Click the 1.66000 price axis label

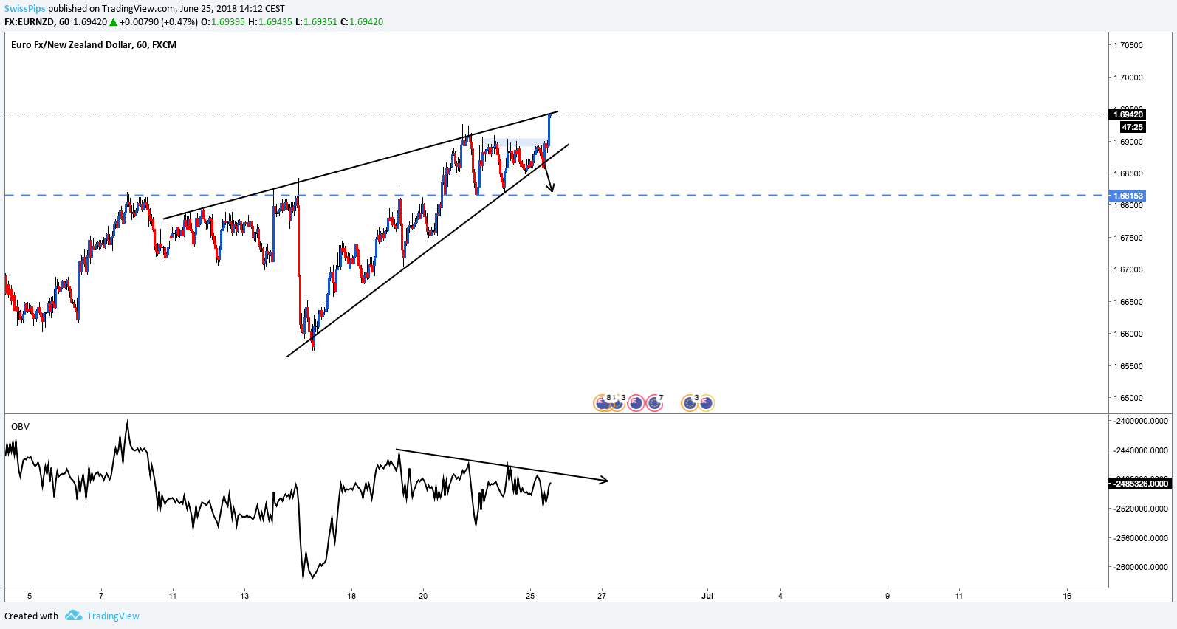[x=1128, y=334]
